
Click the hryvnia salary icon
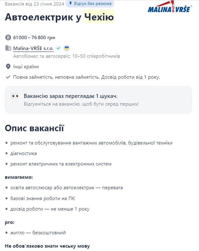click(8, 37)
